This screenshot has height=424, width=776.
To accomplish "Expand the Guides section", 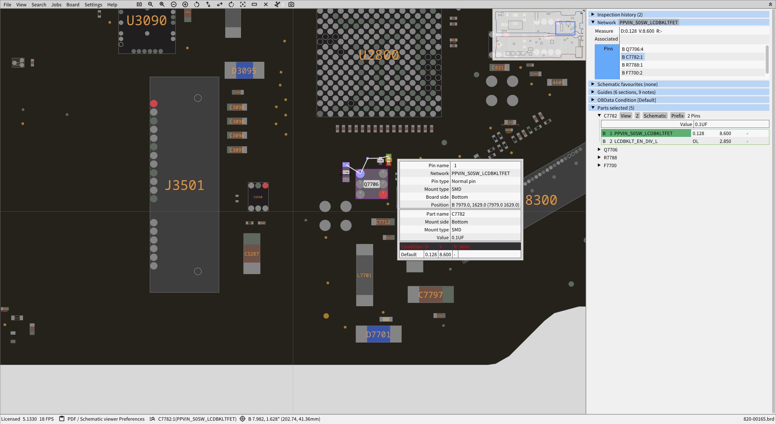I will (x=593, y=92).
